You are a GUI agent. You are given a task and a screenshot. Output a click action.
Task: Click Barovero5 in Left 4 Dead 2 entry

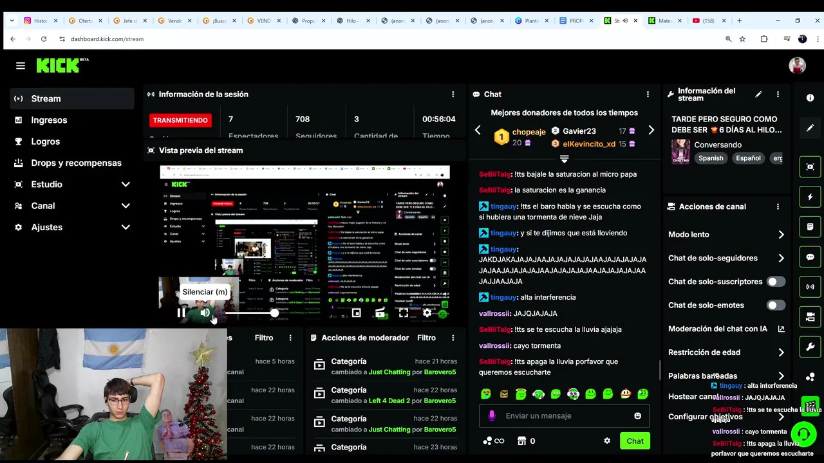(440, 401)
